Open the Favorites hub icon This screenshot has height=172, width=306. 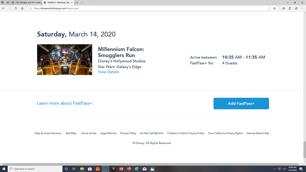[x=283, y=8]
